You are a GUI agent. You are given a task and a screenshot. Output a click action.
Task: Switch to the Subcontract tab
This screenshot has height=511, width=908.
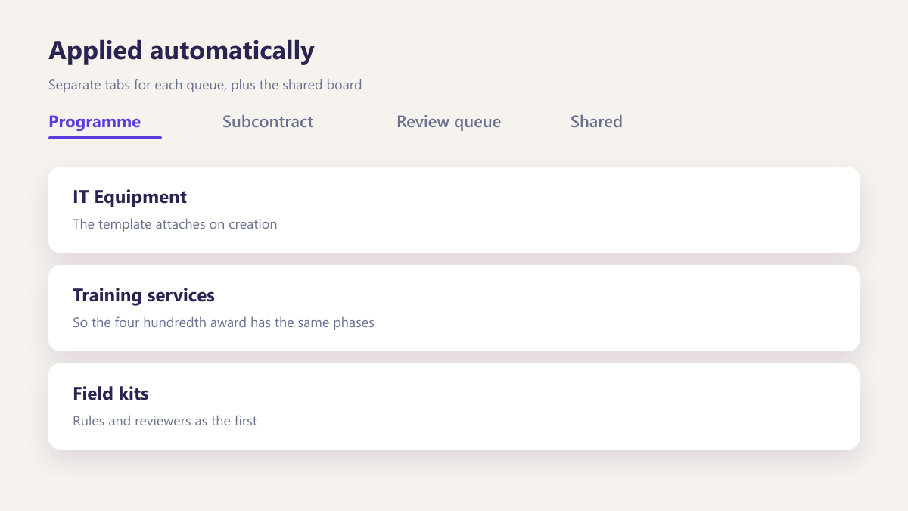click(x=268, y=122)
